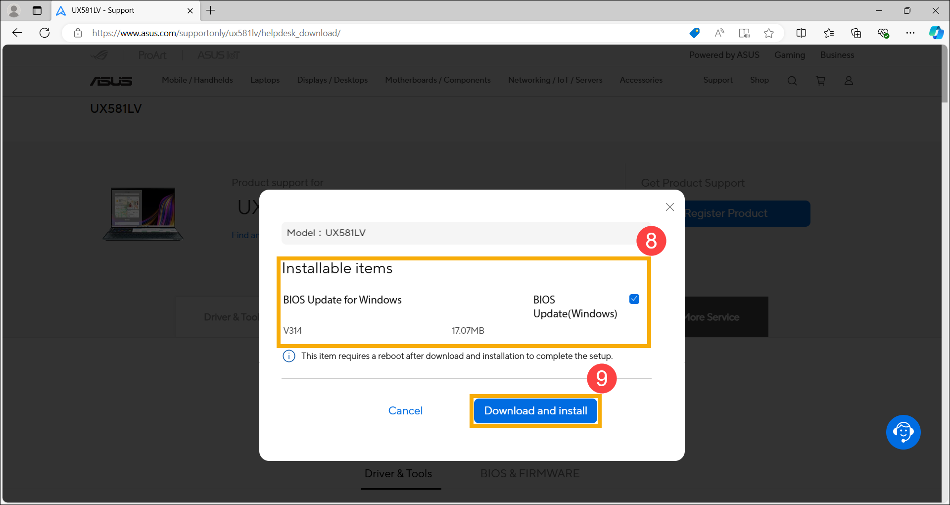Close the UX581LV - Support tab
The image size is (950, 505).
pos(190,10)
